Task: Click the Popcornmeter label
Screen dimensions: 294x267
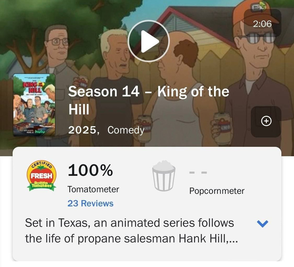Action: click(217, 191)
